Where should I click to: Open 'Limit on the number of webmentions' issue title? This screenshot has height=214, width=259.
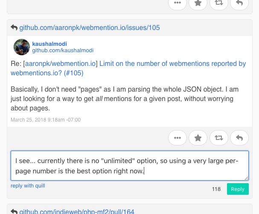click(x=128, y=68)
